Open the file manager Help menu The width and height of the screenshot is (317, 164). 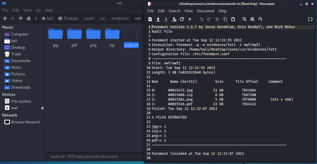coord(49,10)
